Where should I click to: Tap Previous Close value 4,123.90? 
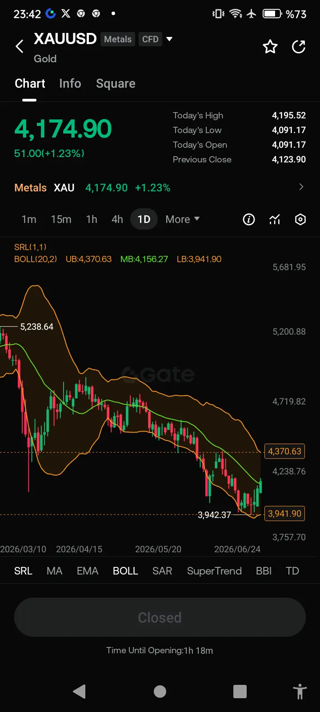[x=289, y=159]
